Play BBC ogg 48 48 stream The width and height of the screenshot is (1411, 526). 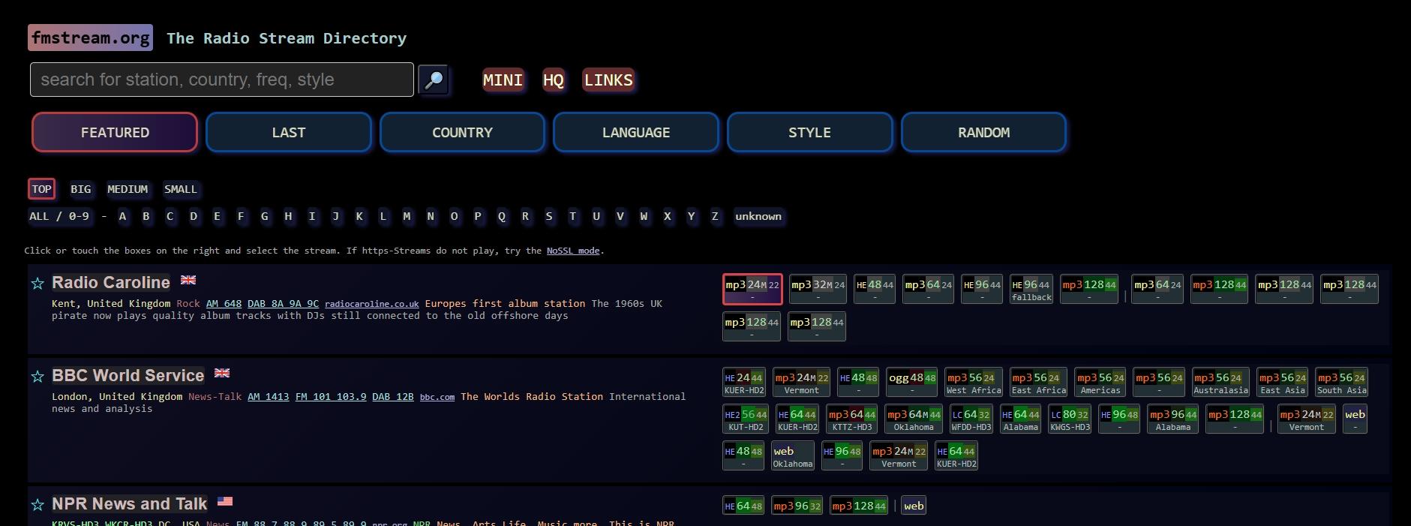[x=912, y=383]
